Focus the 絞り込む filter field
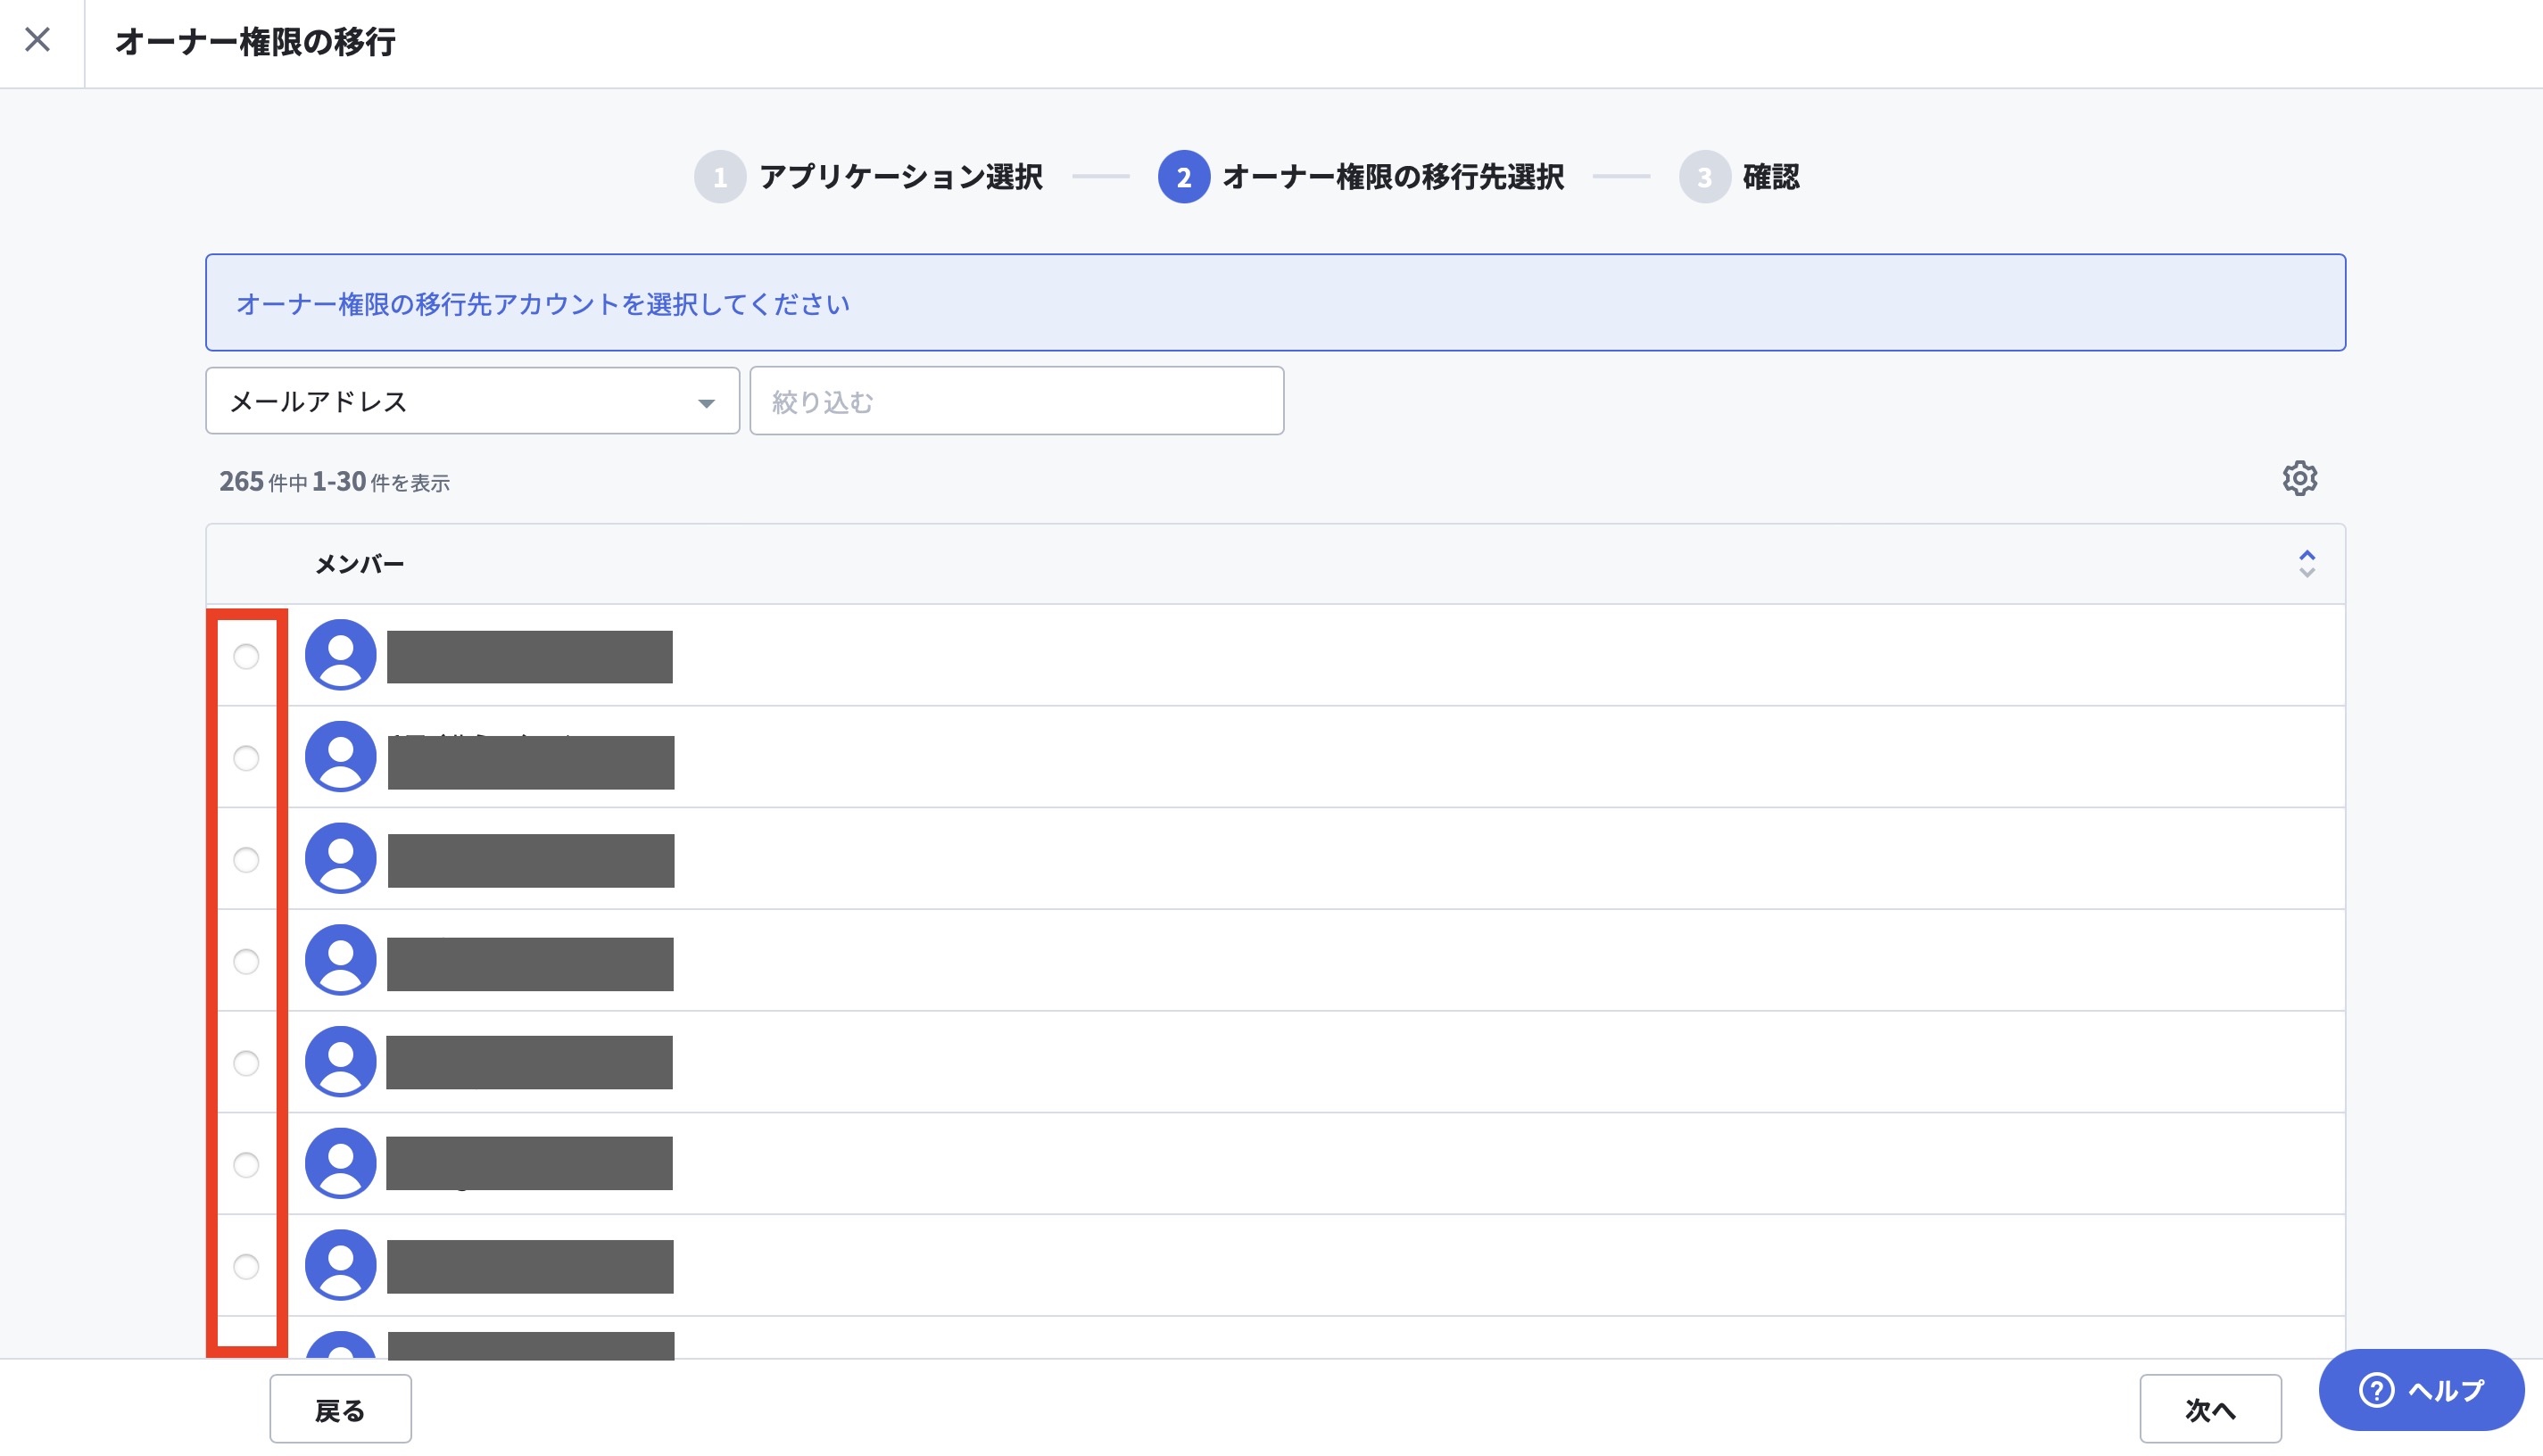The image size is (2543, 1456). point(1016,401)
